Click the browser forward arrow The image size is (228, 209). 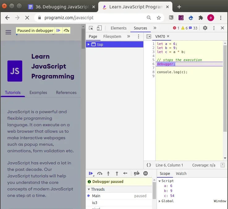pyautogui.click(x=17, y=18)
